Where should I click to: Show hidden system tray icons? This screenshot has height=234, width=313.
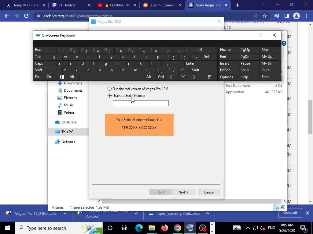(248, 228)
